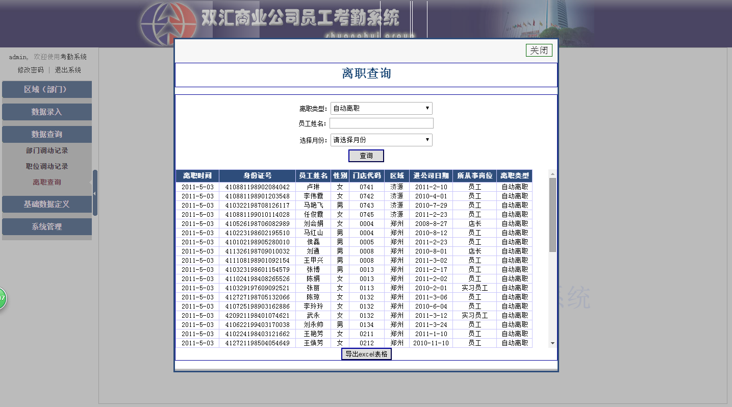Click the 修改密码 link
The image size is (732, 407).
(31, 70)
